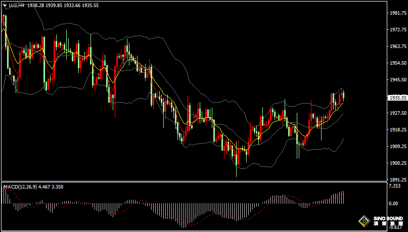The height and width of the screenshot is (232, 408).
Task: Click the LLG,H4 symbol label
Action: pyautogui.click(x=17, y=5)
